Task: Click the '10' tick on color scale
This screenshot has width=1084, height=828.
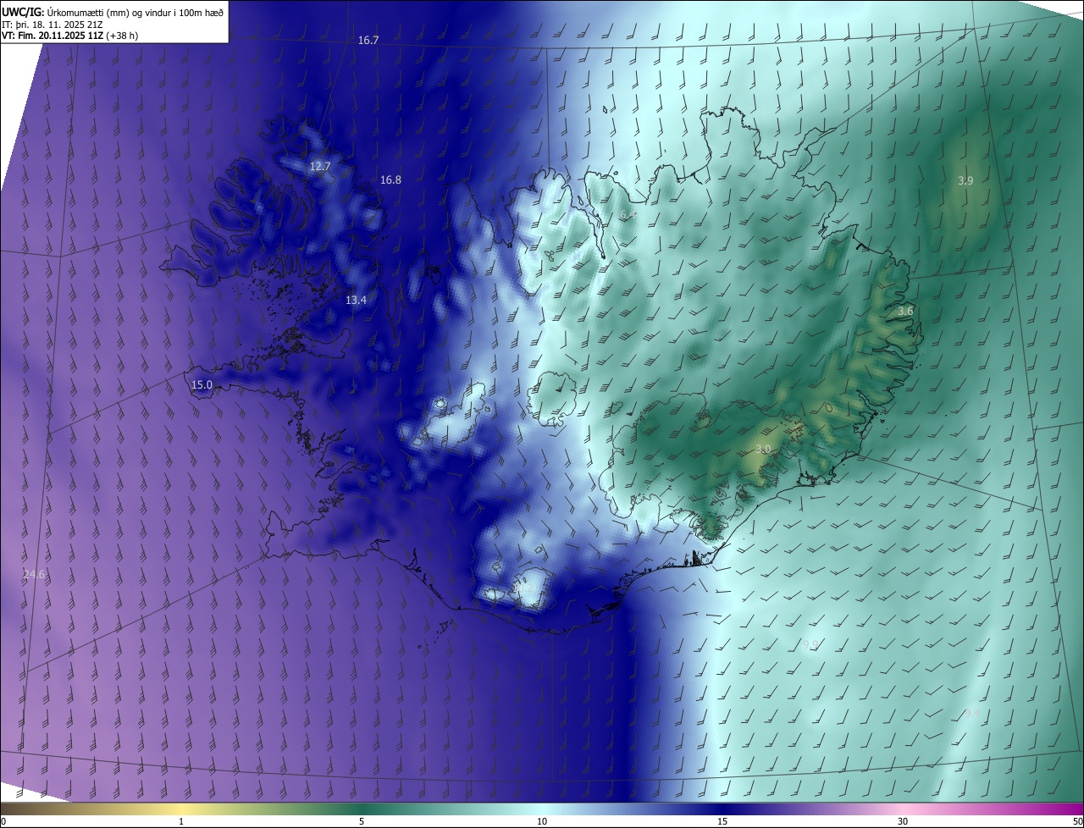Action: pos(542,821)
